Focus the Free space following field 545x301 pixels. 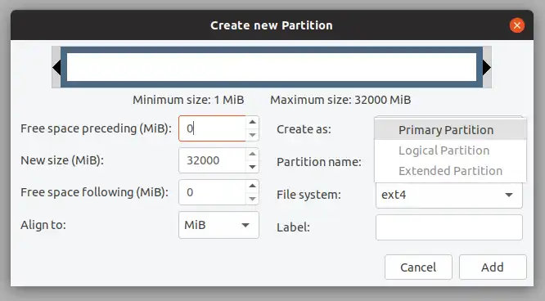213,192
